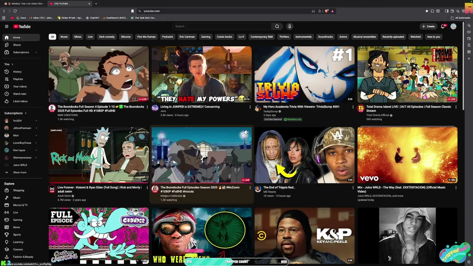This screenshot has width=473, height=266.
Task: Click the YouTube search input field
Action: pos(221,26)
